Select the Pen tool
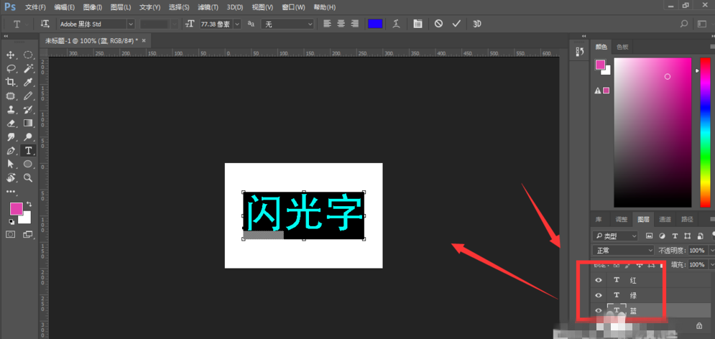The image size is (715, 339). [x=11, y=151]
